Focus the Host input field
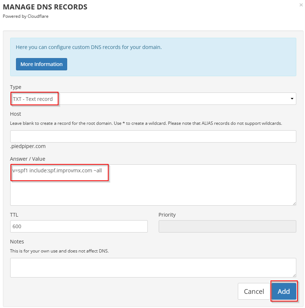This screenshot has width=305, height=308. (x=152, y=136)
